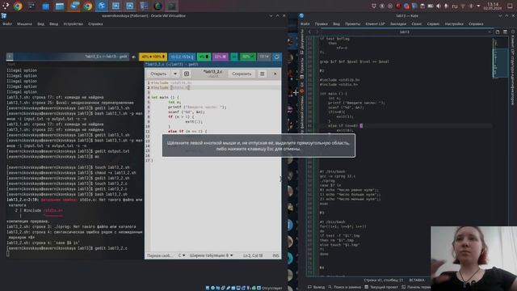517x291 pixels.
Task: Click the 'Открыть' button in gedit
Action: point(158,74)
